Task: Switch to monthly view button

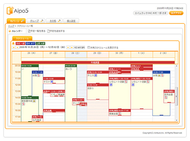Action: point(83,48)
